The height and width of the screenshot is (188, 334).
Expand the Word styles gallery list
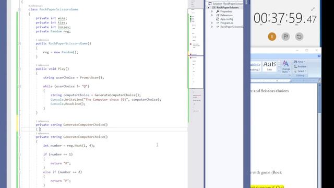[x=279, y=70]
